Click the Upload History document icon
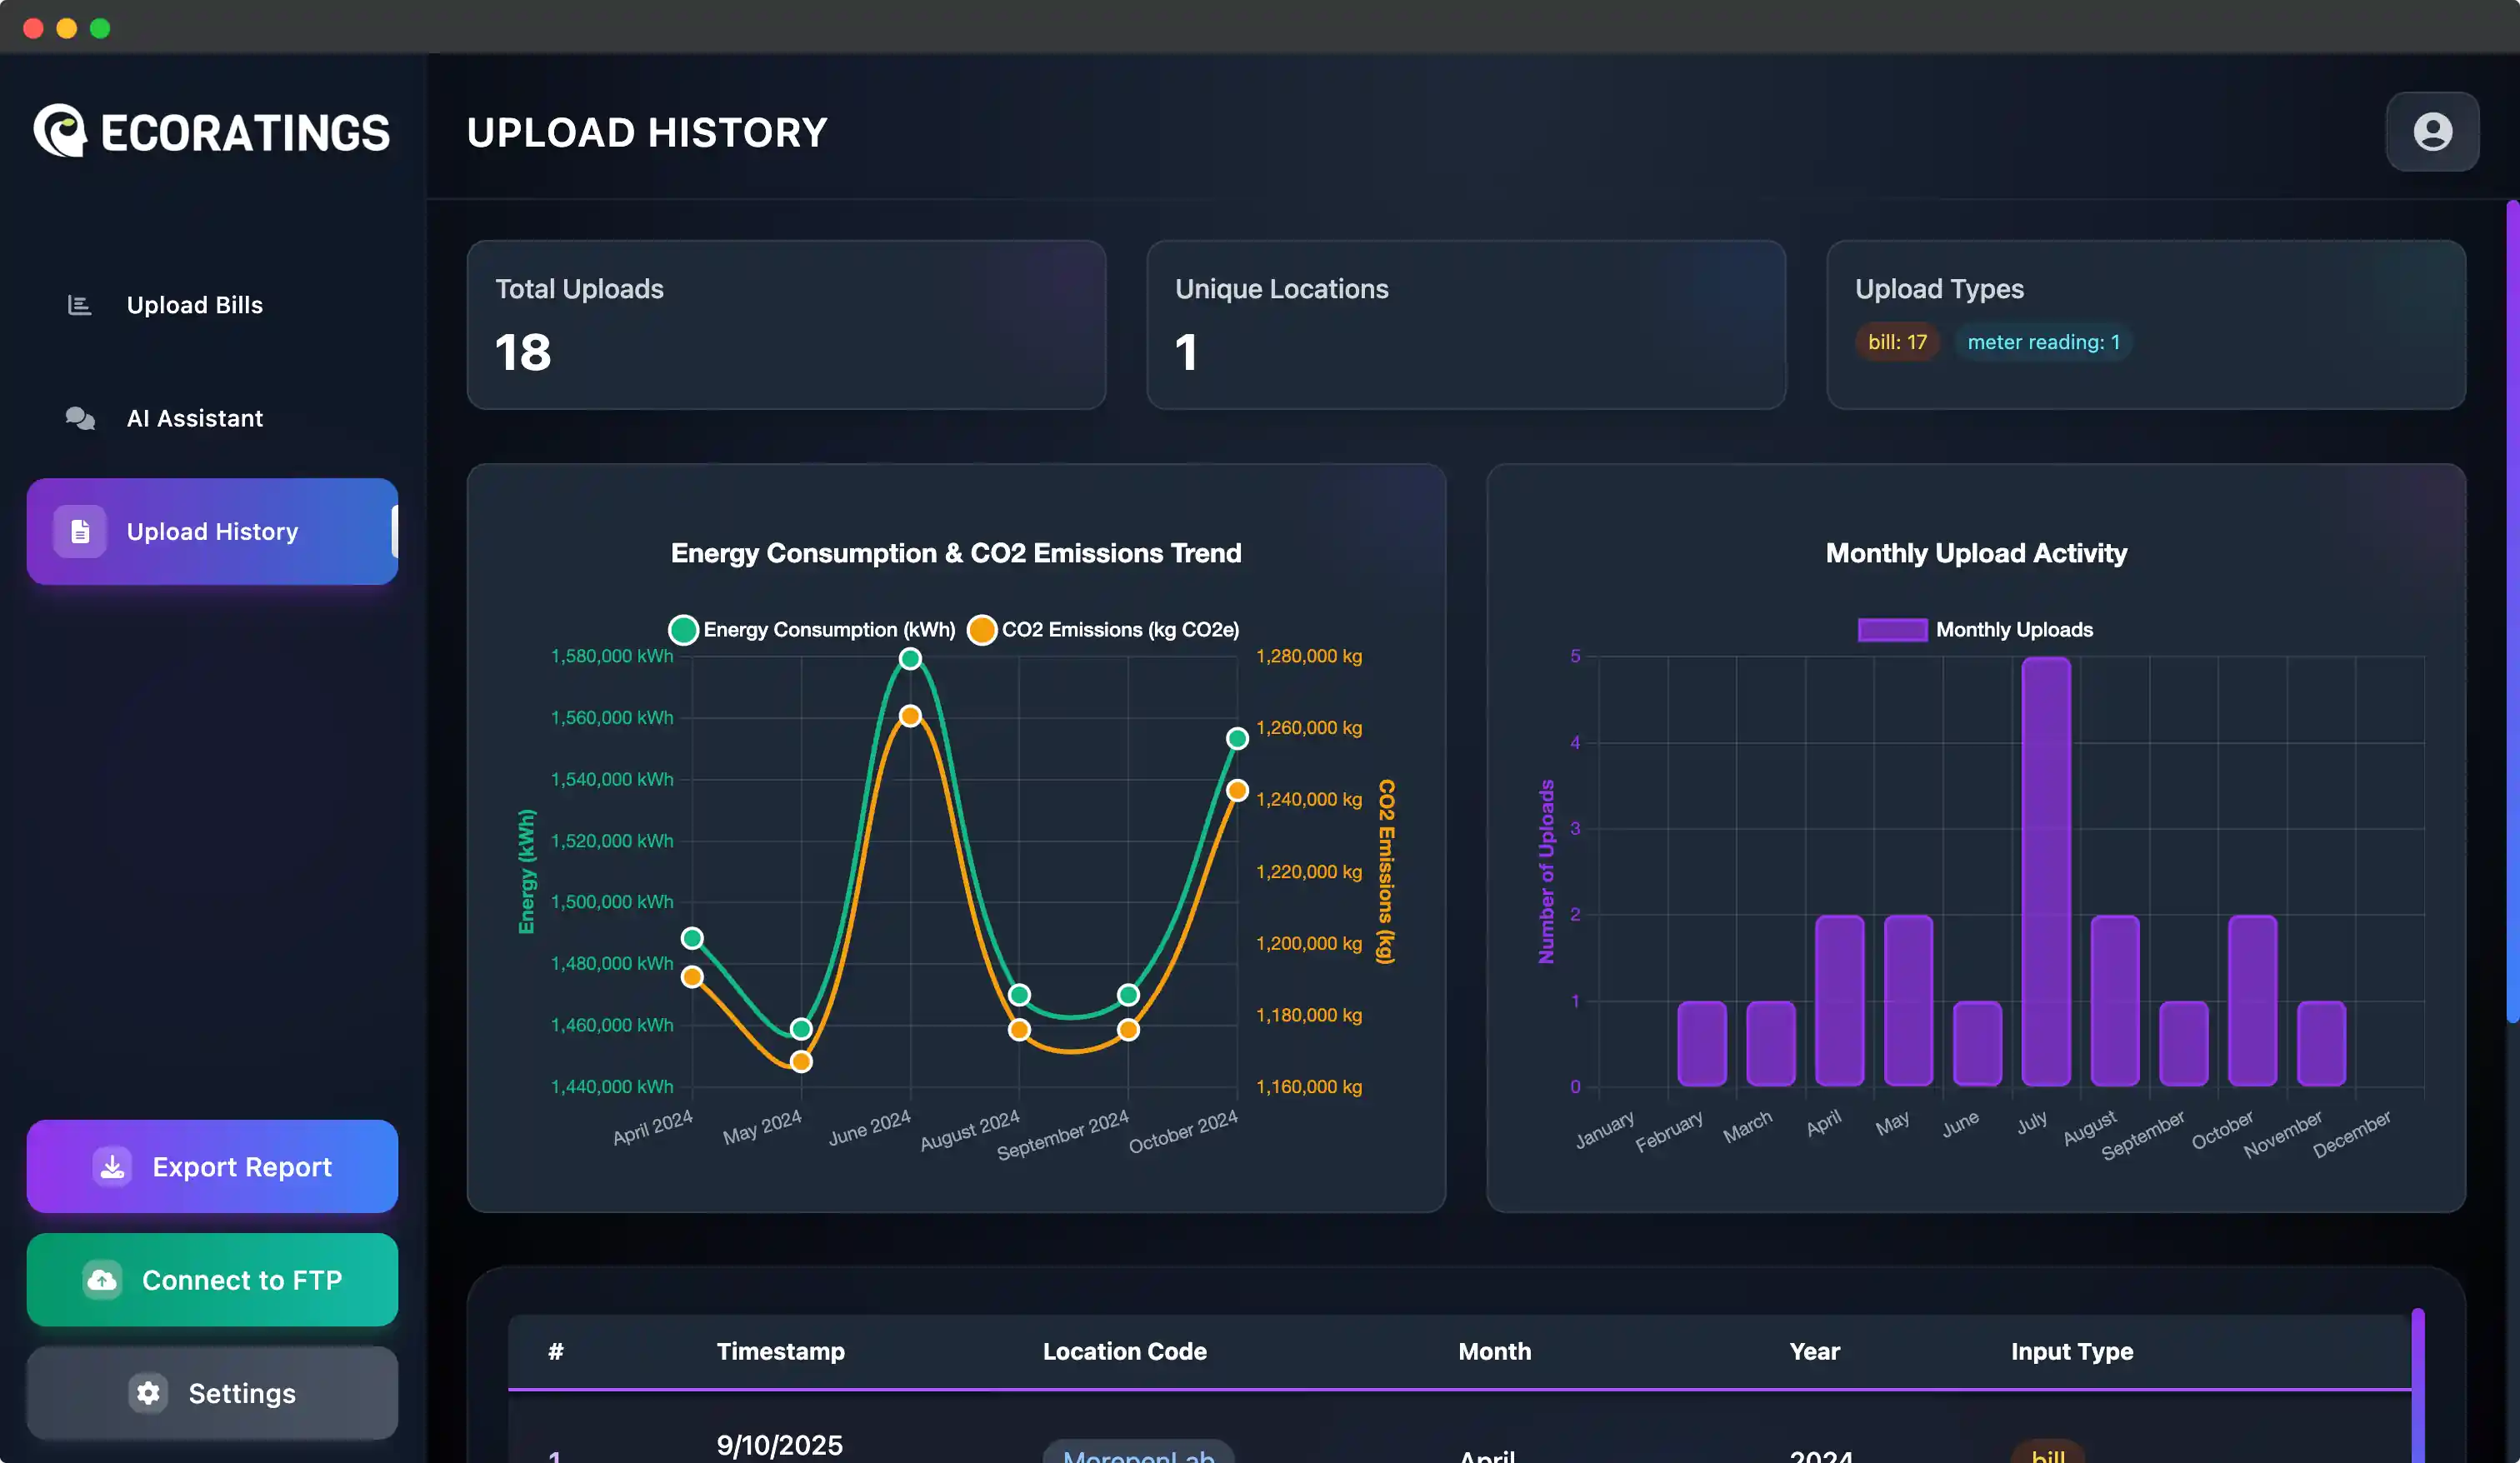 tap(80, 531)
